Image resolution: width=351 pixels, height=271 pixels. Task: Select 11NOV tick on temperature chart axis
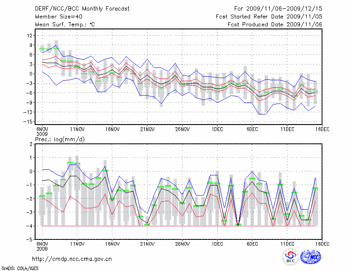pos(77,129)
